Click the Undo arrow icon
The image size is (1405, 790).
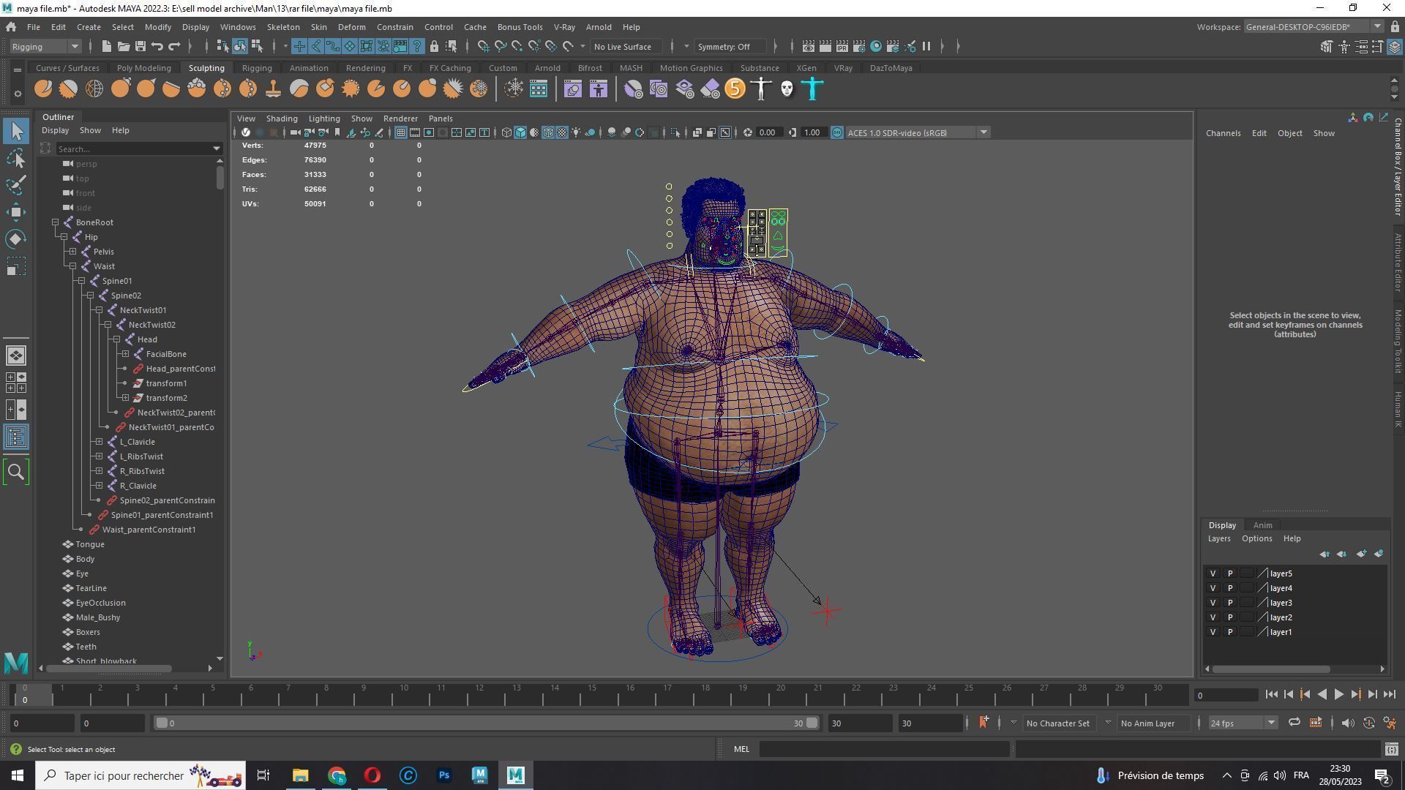coord(157,47)
